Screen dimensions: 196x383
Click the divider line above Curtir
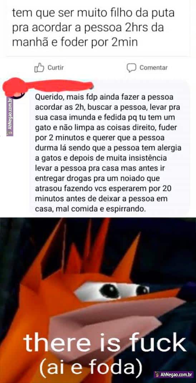[x=98, y=57]
